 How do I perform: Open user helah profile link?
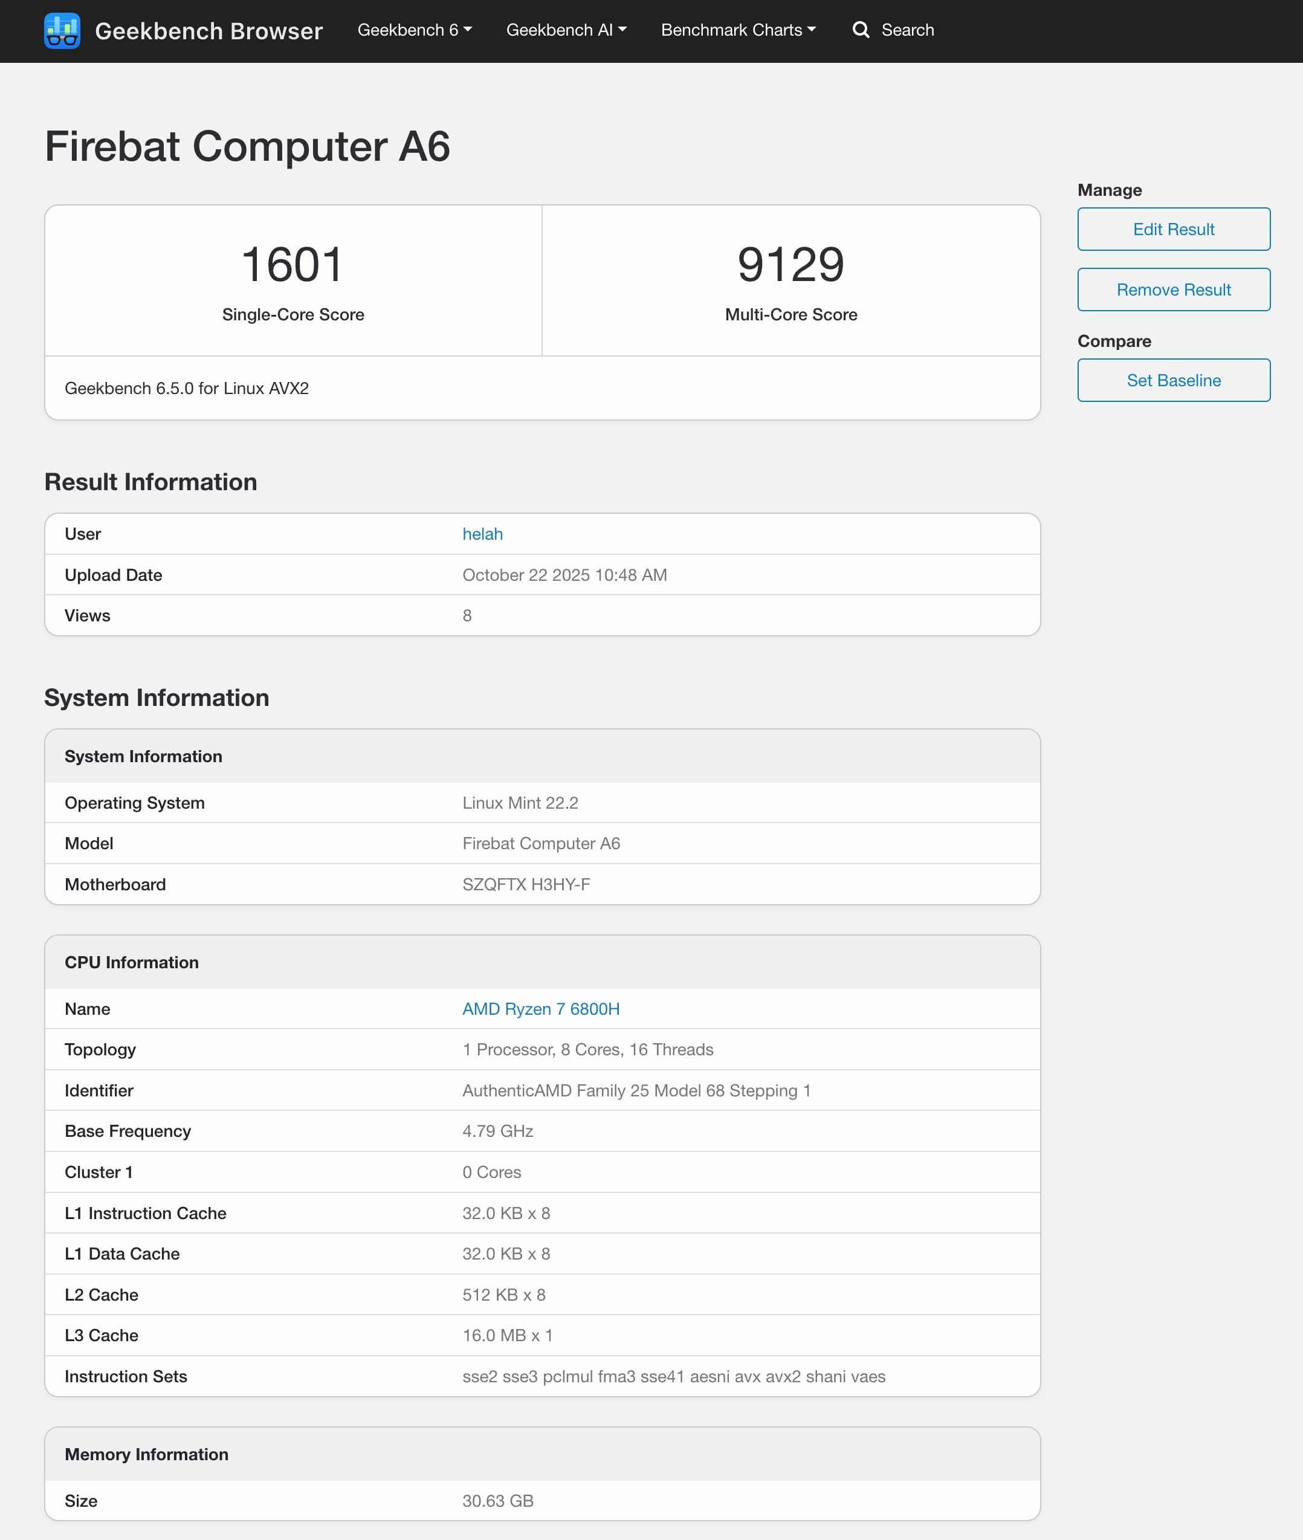(x=482, y=534)
